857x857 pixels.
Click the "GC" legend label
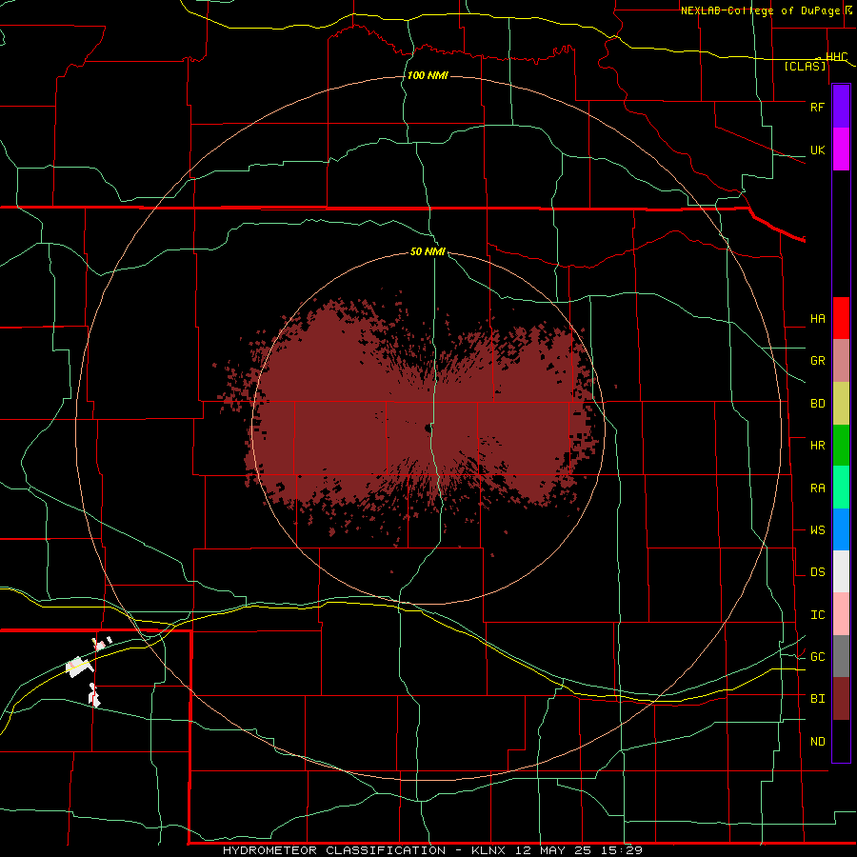coord(817,657)
